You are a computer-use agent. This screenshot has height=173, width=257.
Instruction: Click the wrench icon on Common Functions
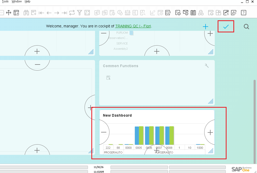[x=207, y=66]
